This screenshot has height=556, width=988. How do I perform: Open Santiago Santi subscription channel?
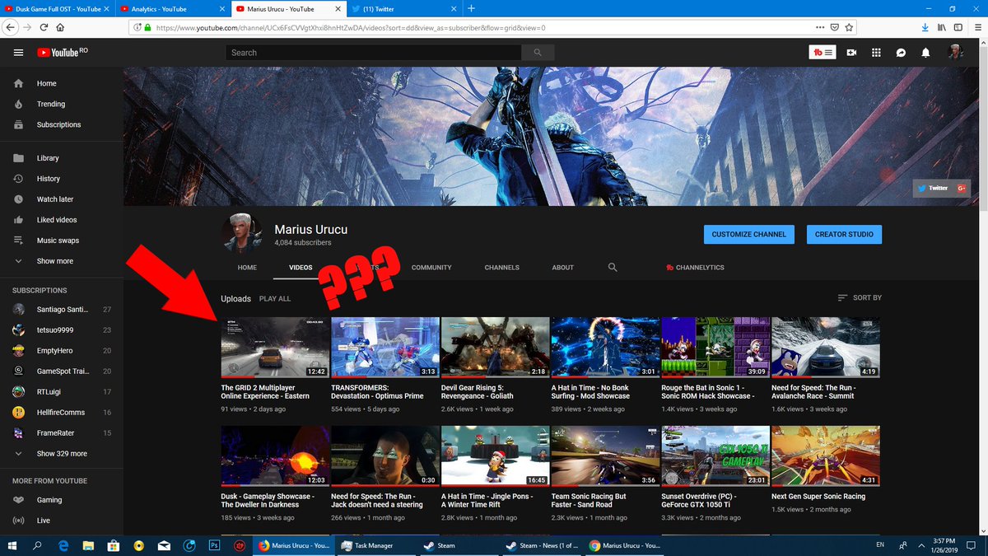62,309
